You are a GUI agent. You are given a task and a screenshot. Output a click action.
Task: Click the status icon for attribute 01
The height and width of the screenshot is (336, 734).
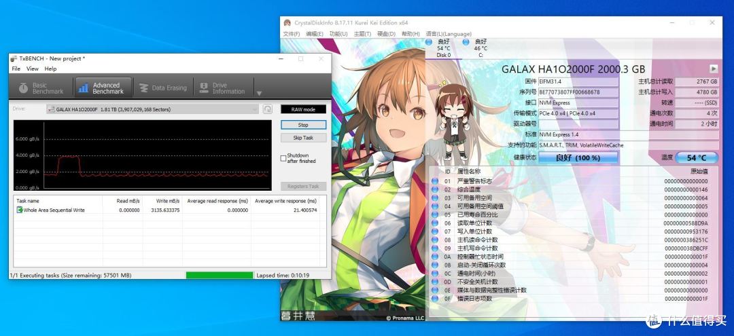tap(435, 181)
